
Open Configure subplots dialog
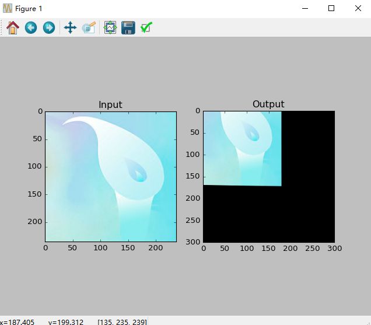click(x=110, y=27)
